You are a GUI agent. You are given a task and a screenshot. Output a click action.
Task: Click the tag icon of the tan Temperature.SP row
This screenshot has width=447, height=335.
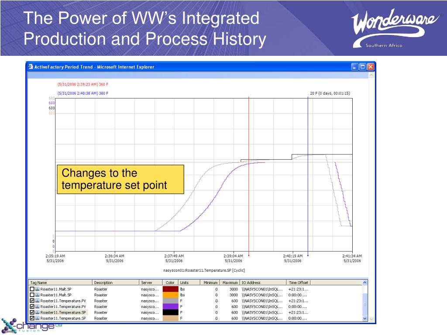pyautogui.click(x=38, y=318)
